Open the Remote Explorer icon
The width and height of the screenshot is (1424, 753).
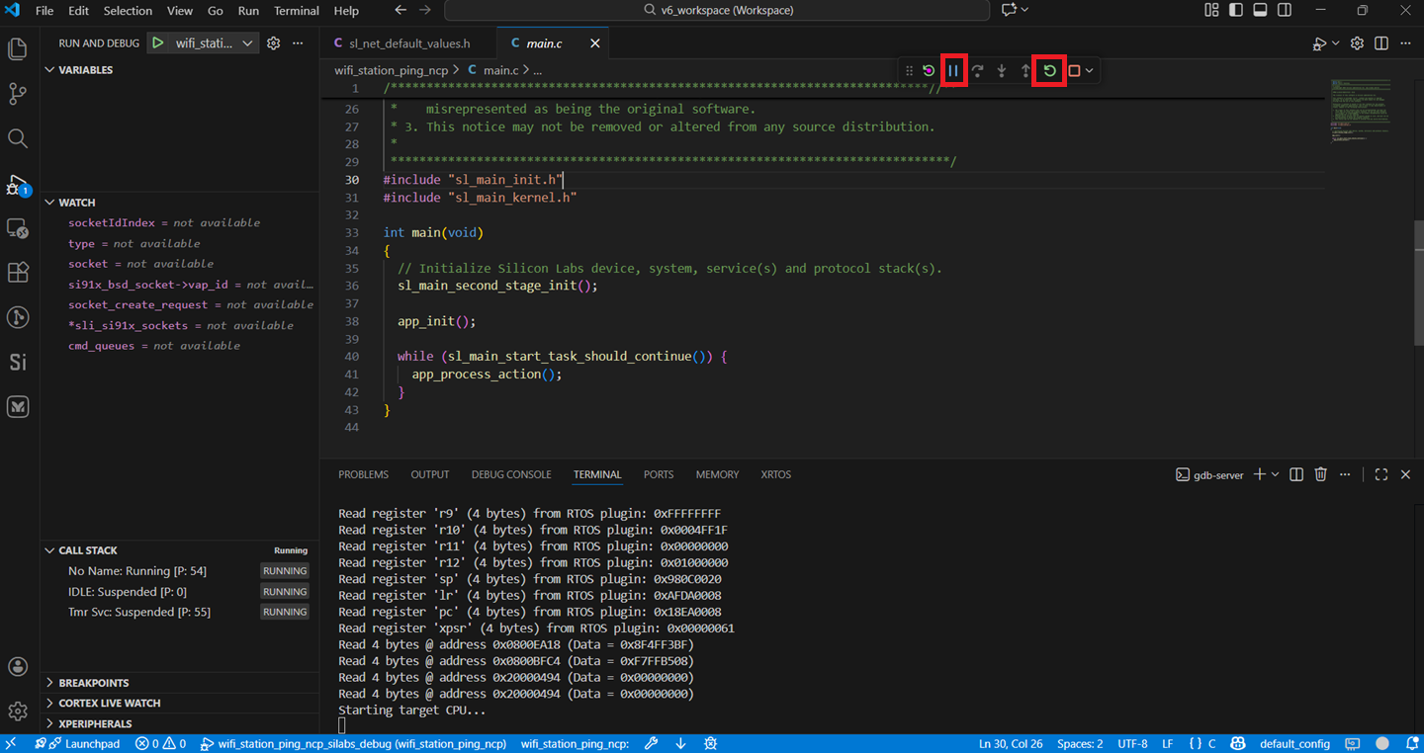pyautogui.click(x=18, y=228)
